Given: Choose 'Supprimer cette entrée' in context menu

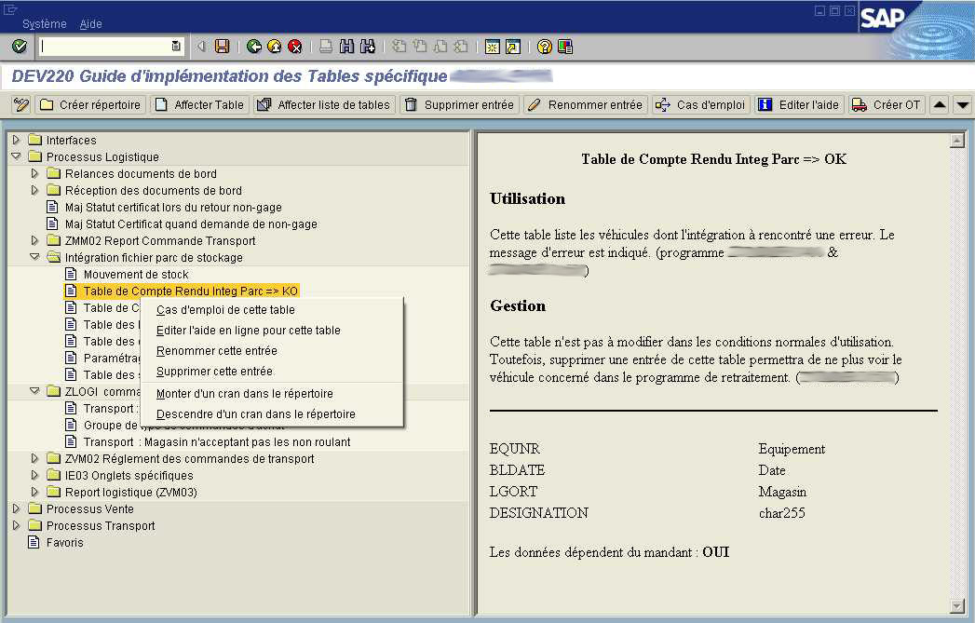Looking at the screenshot, I should [x=214, y=372].
